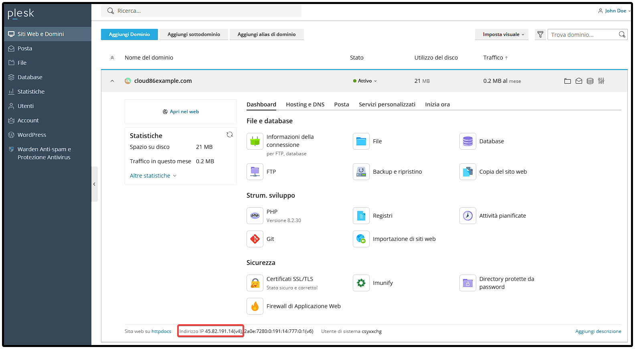Image resolution: width=635 pixels, height=349 pixels.
Task: Expand Altre statistiche
Action: [x=153, y=176]
